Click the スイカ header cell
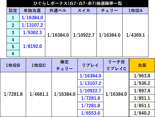 tap(84, 11)
